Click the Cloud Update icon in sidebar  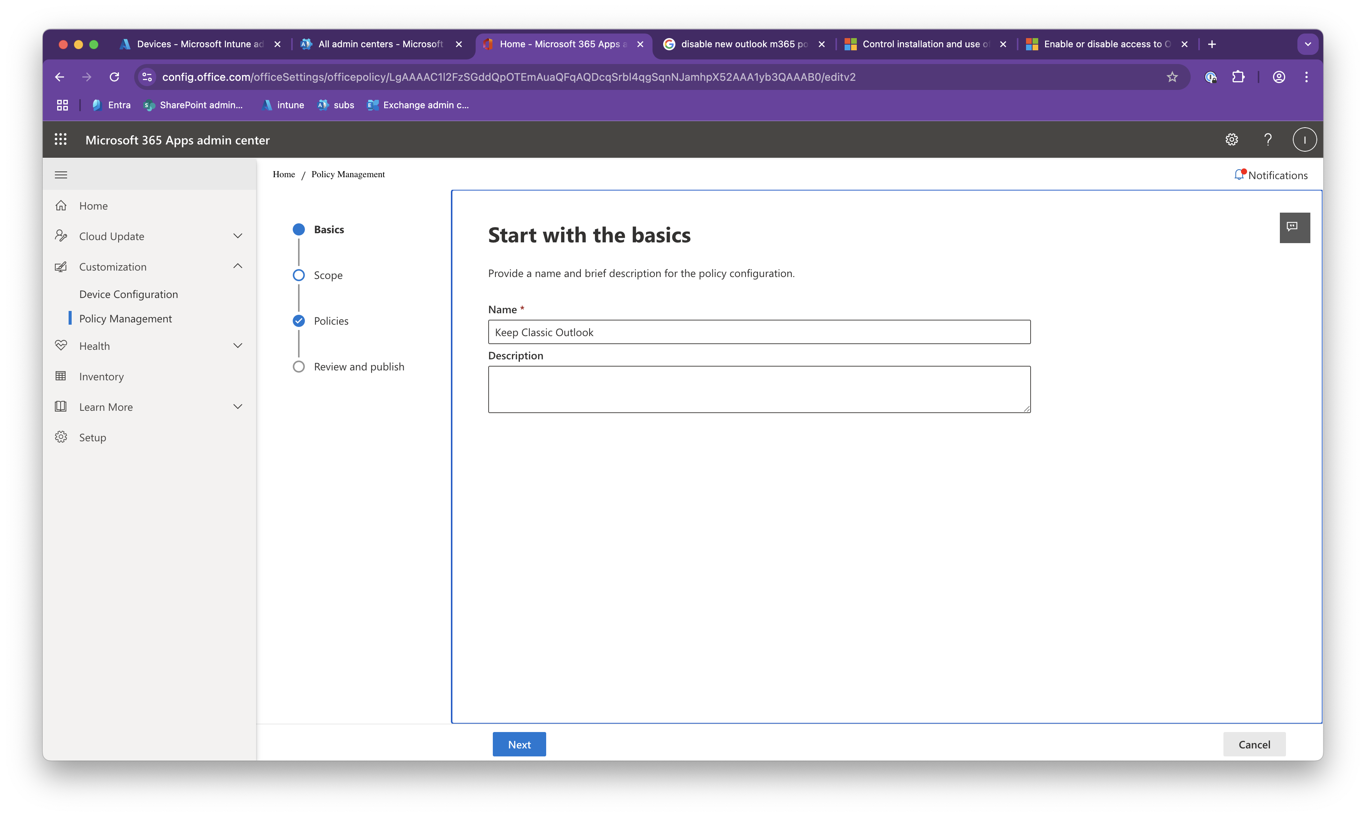(x=61, y=235)
